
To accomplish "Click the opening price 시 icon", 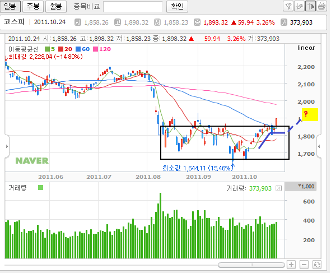I will [78, 22].
